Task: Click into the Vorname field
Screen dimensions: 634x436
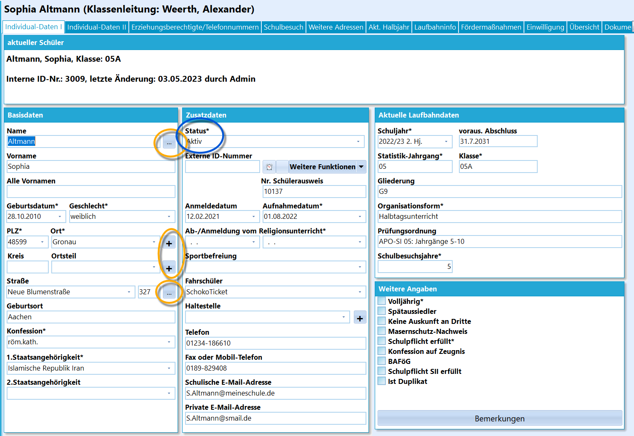Action: tap(91, 167)
